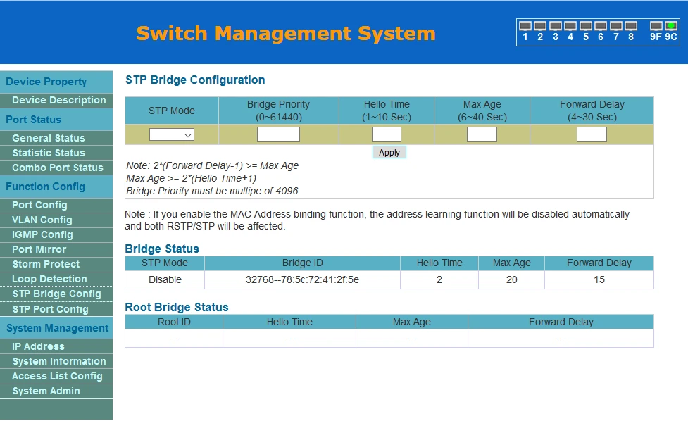The image size is (688, 421).
Task: Click the Apply button
Action: point(389,152)
